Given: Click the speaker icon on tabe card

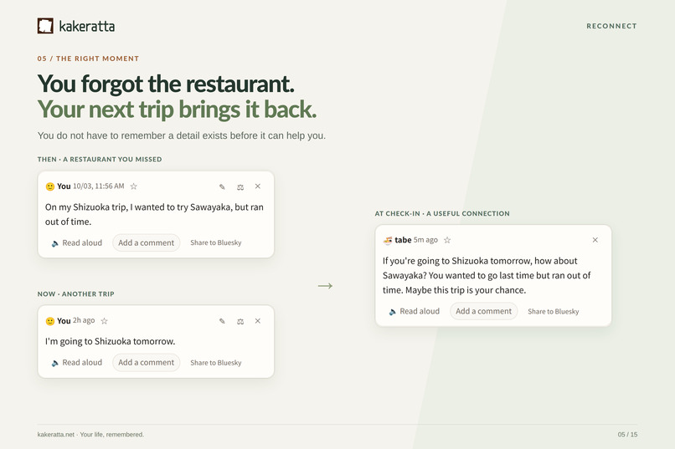Looking at the screenshot, I should pos(393,312).
